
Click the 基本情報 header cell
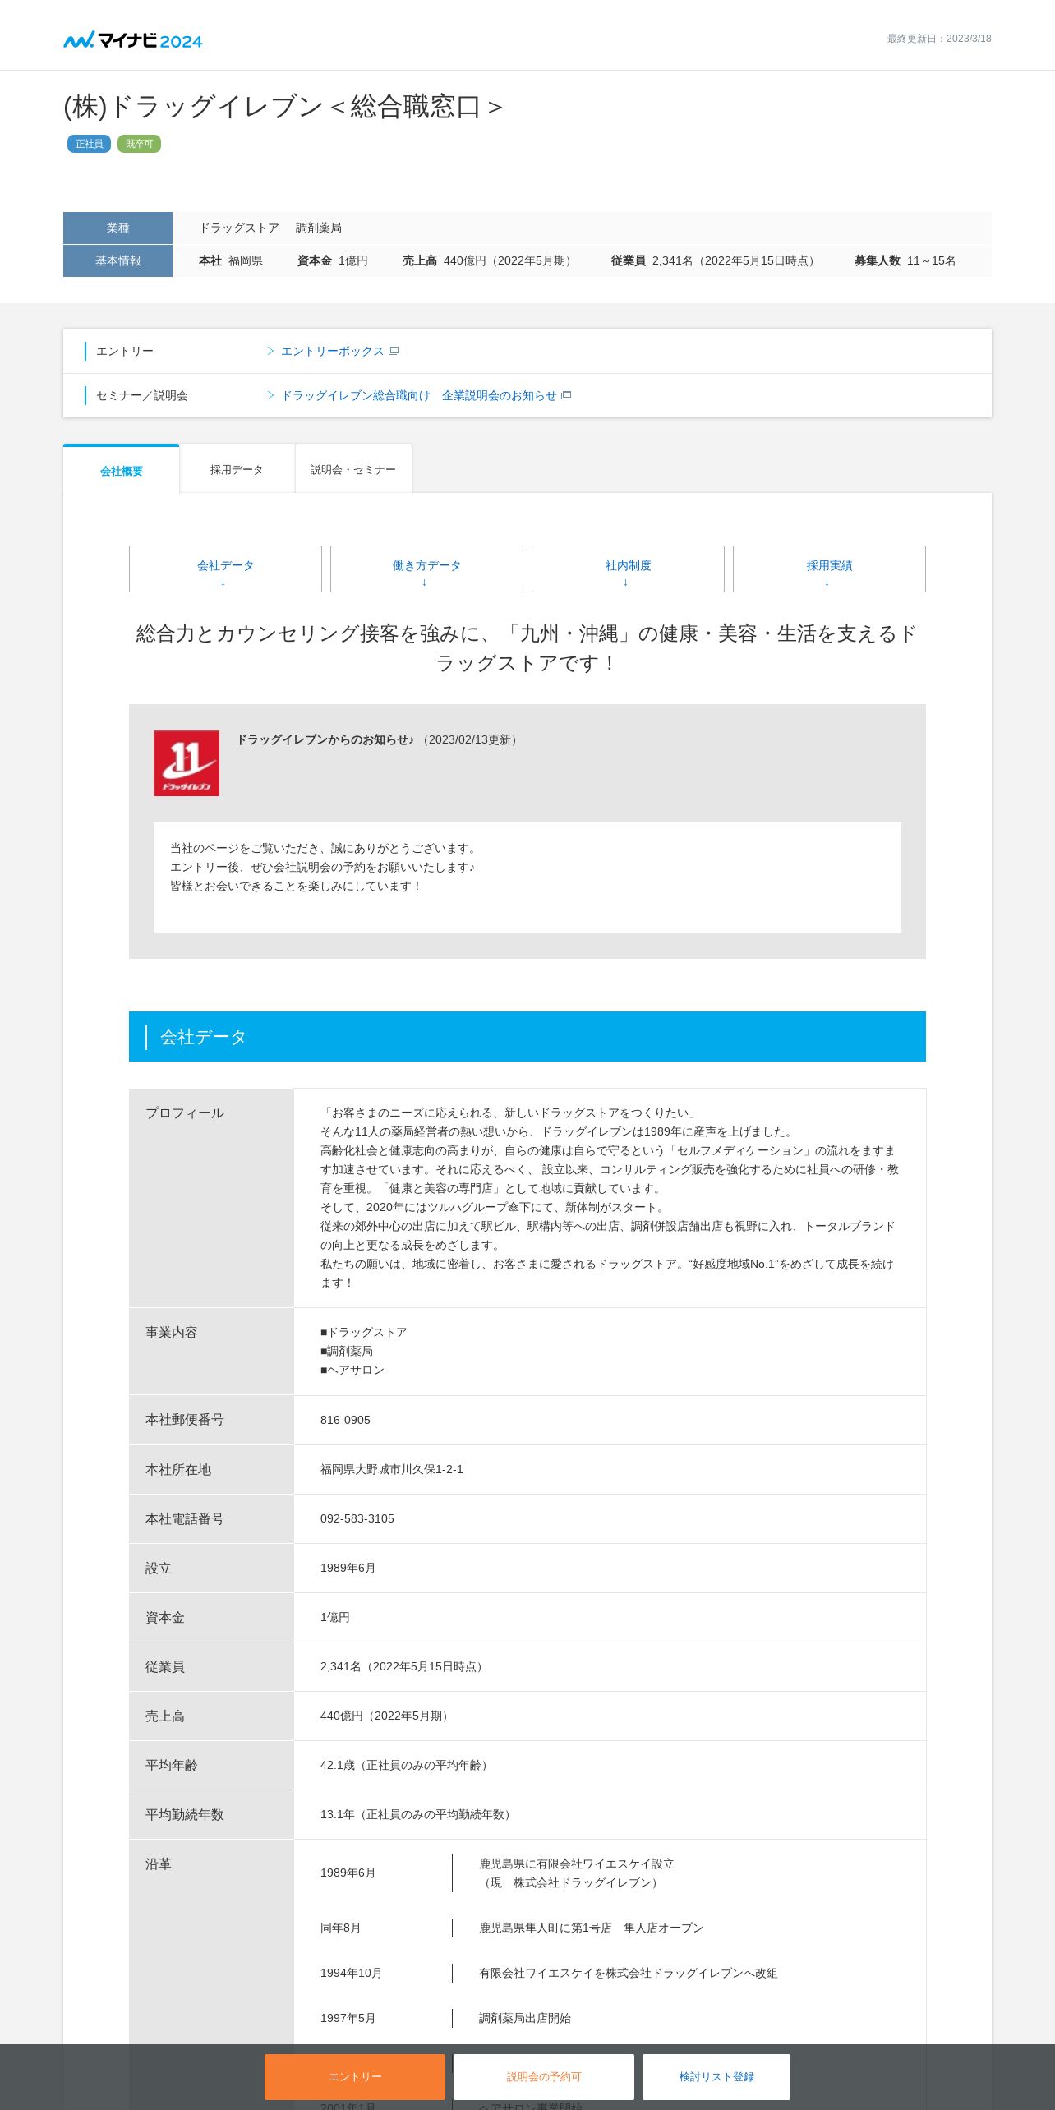pyautogui.click(x=117, y=260)
